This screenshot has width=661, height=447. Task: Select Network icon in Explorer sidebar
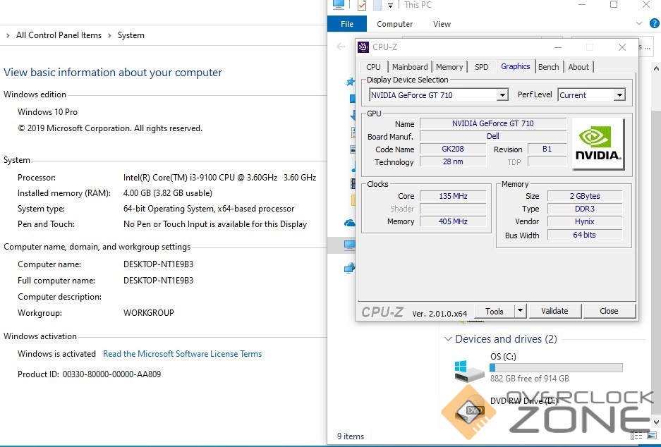pyautogui.click(x=349, y=268)
